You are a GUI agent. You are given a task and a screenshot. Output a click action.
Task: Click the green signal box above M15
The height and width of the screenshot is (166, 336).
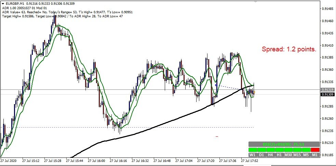click(x=297, y=150)
